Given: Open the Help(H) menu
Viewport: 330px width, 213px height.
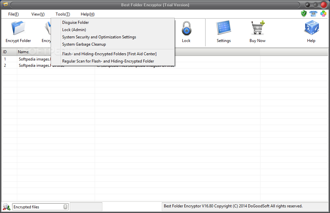Looking at the screenshot, I should [x=88, y=14].
